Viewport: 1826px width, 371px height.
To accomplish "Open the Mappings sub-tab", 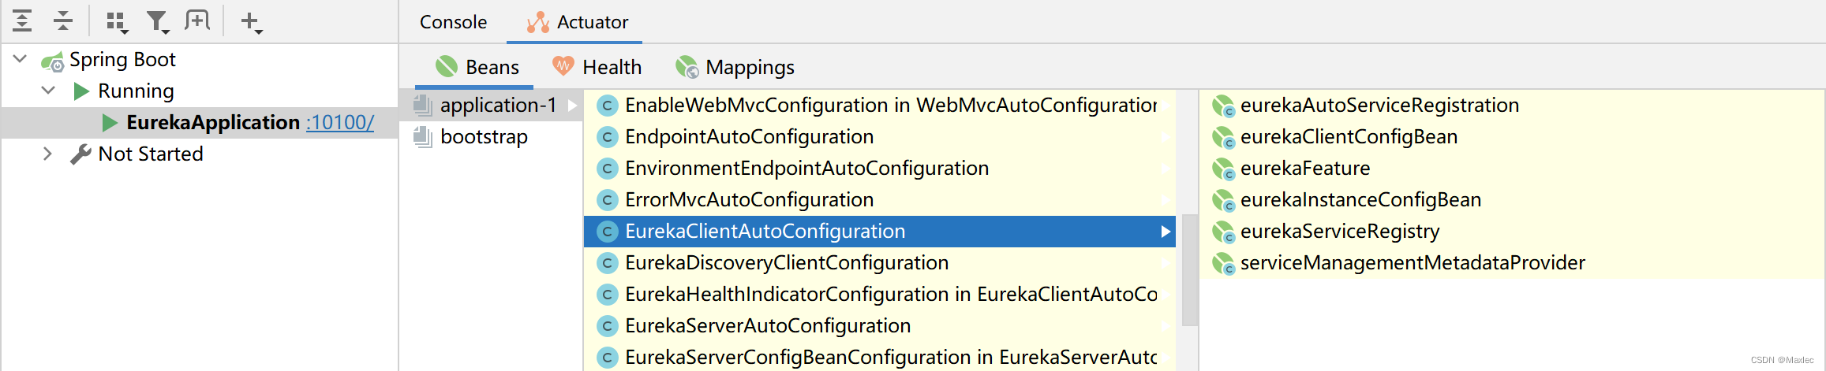I will (735, 67).
